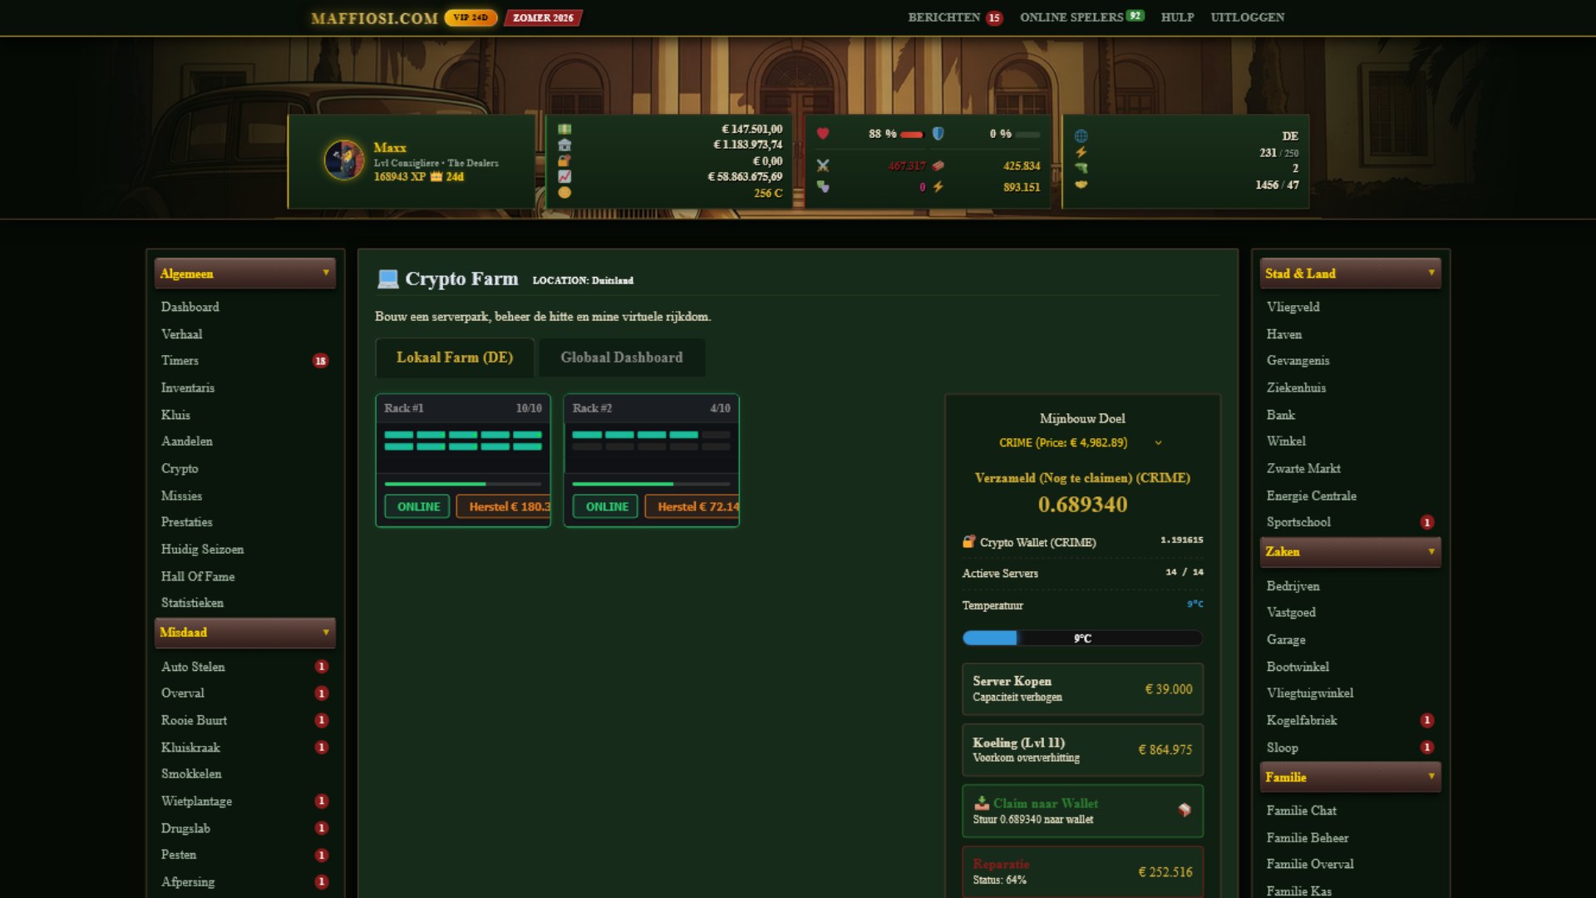Click the cash money icon in the stats bar
This screenshot has height=898, width=1596.
click(x=564, y=129)
